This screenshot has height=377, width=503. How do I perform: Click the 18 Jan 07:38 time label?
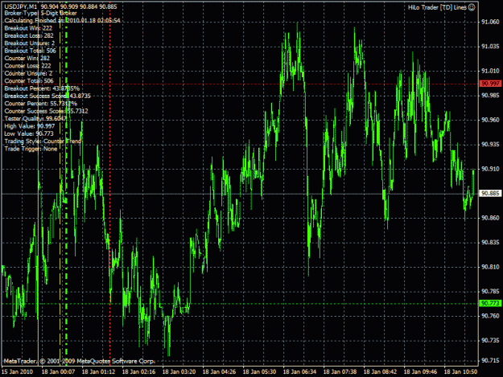point(340,371)
